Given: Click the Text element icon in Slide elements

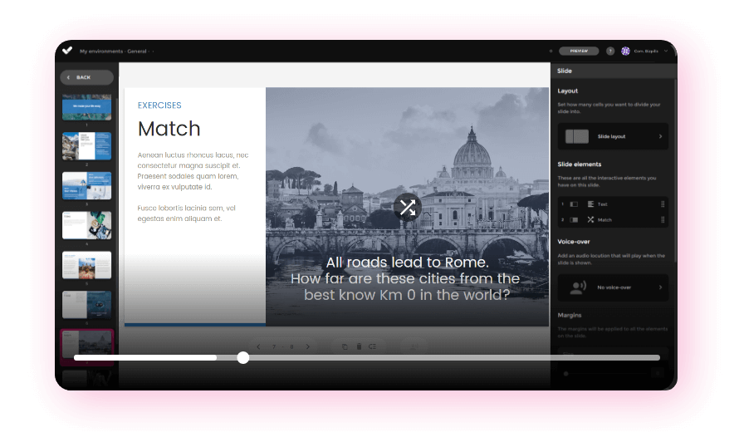Looking at the screenshot, I should point(590,204).
